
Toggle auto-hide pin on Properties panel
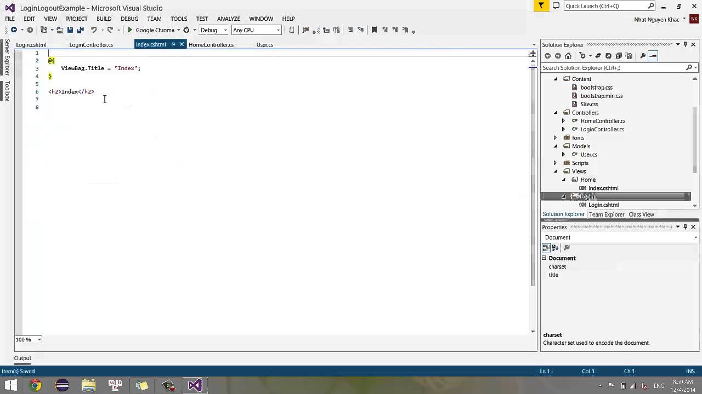pyautogui.click(x=686, y=227)
